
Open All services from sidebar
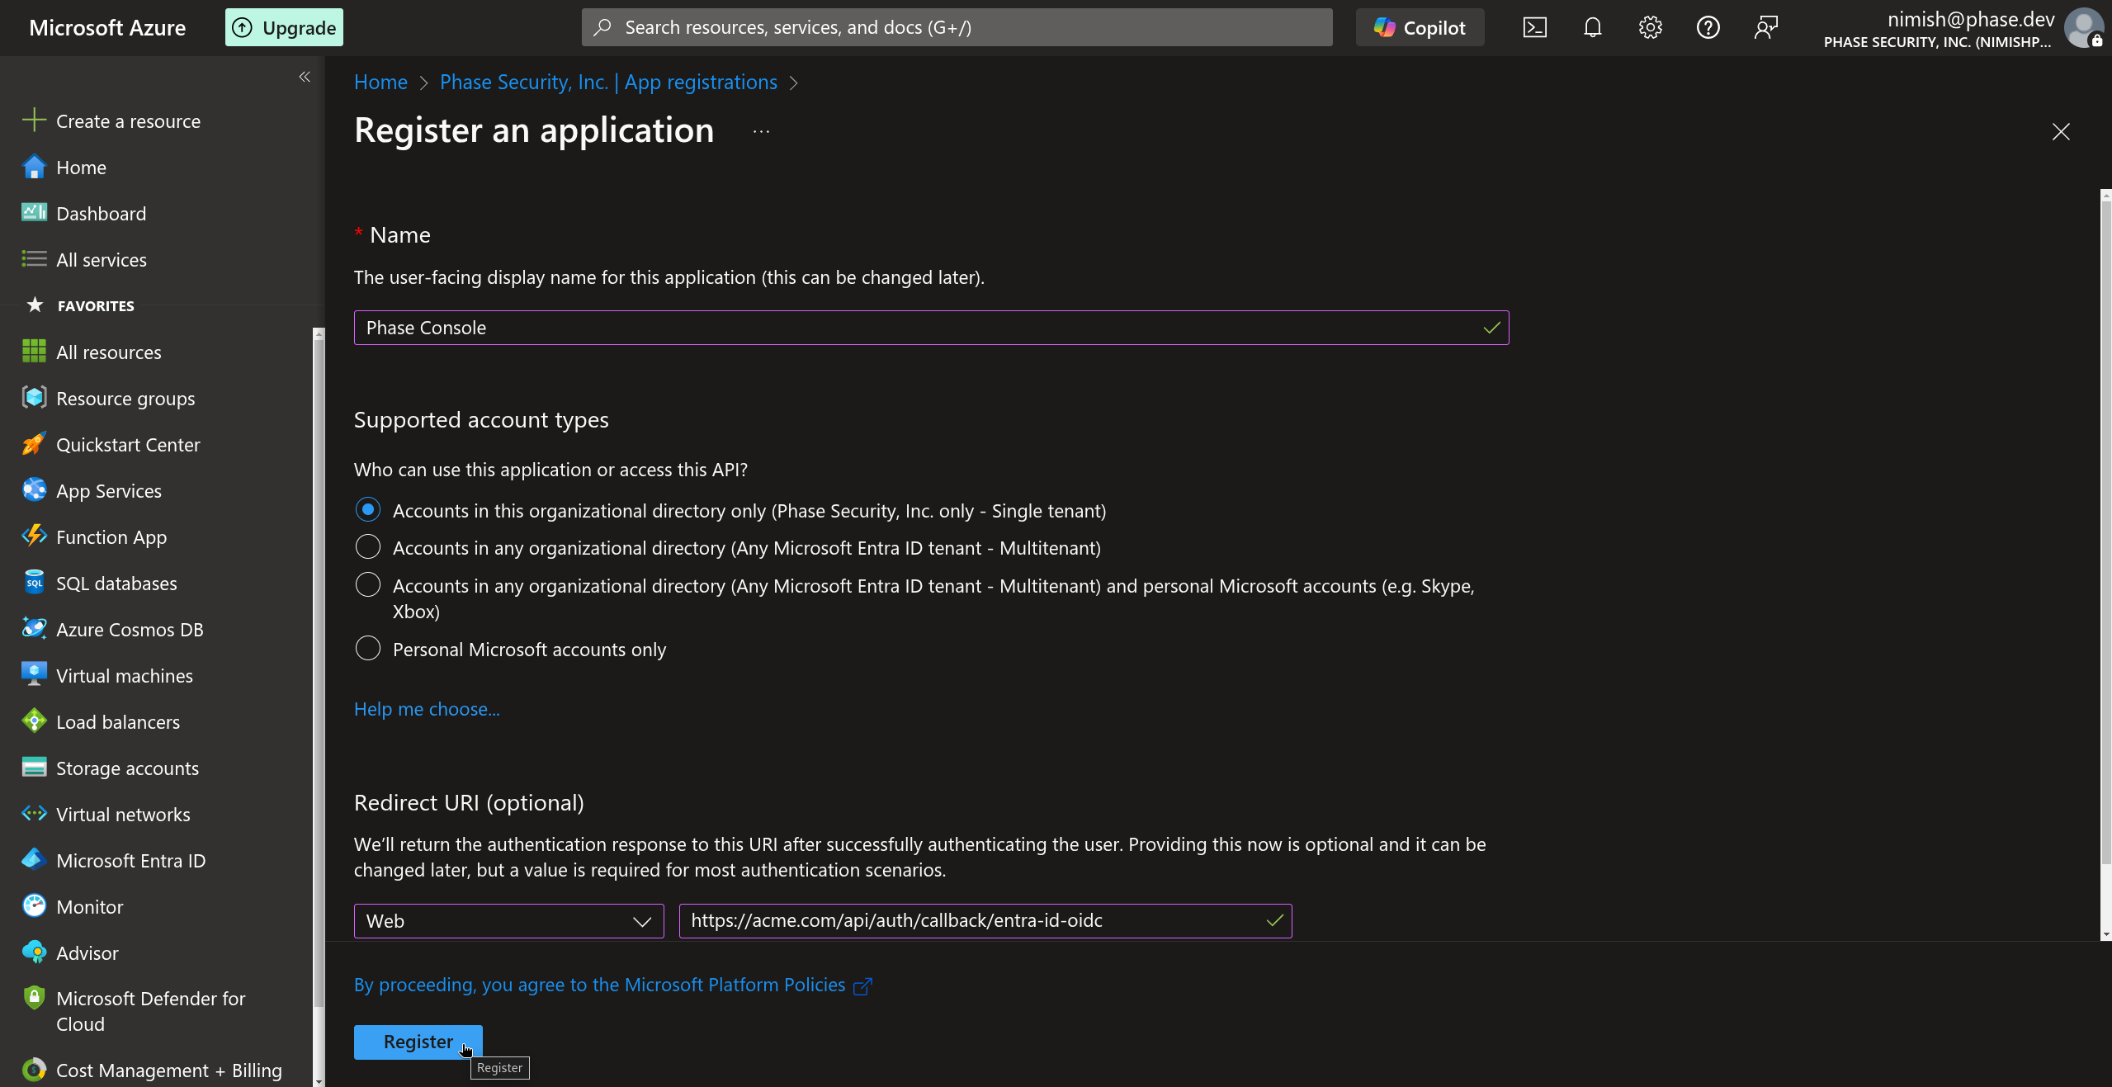click(101, 259)
